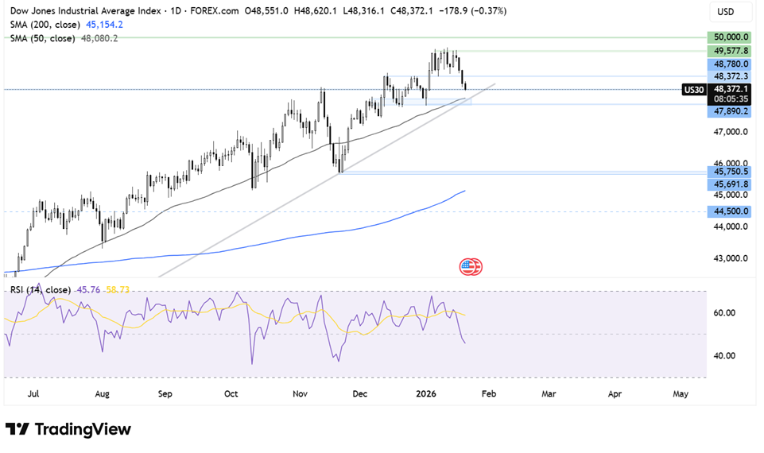Click the O48,551.0 open value
Viewport: 764px width, 453px height.
266,10
